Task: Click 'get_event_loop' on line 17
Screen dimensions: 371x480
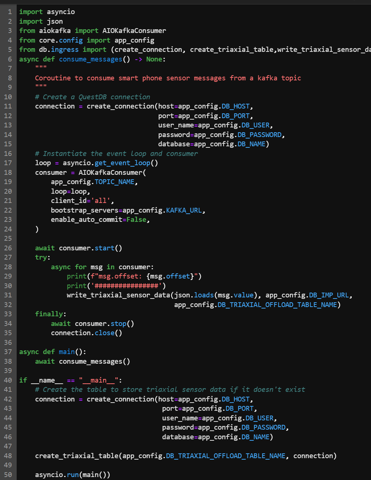Action: coord(122,163)
